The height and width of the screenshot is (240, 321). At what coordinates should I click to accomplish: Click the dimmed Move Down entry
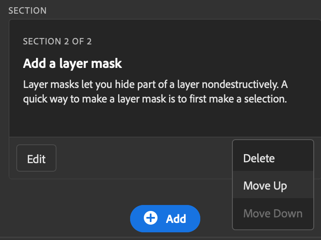click(273, 214)
